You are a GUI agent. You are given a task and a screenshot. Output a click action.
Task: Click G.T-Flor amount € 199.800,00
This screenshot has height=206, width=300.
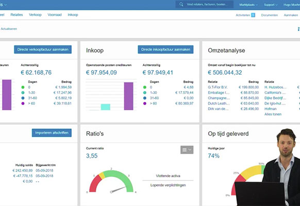click(249, 88)
